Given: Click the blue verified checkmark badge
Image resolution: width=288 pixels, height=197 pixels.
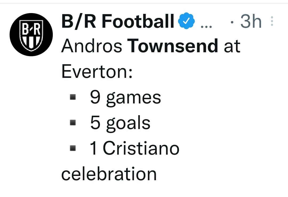Looking at the screenshot, I should [186, 22].
